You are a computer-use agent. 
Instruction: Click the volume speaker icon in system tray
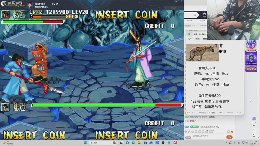pos(247,143)
